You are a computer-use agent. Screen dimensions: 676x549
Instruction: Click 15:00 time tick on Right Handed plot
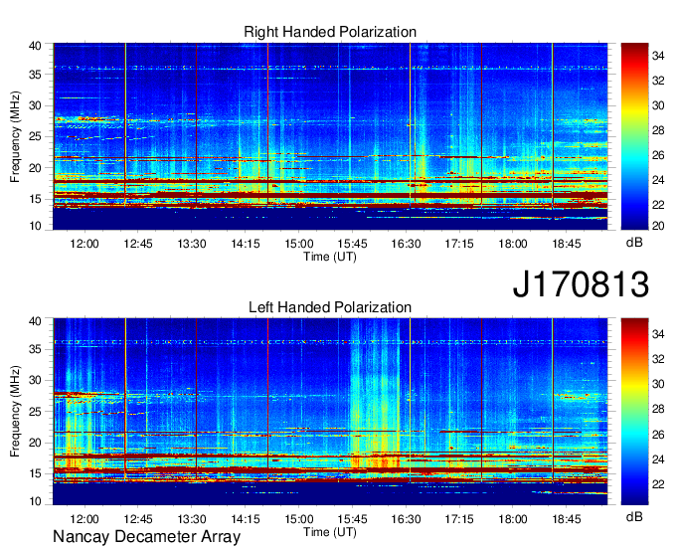[299, 244]
